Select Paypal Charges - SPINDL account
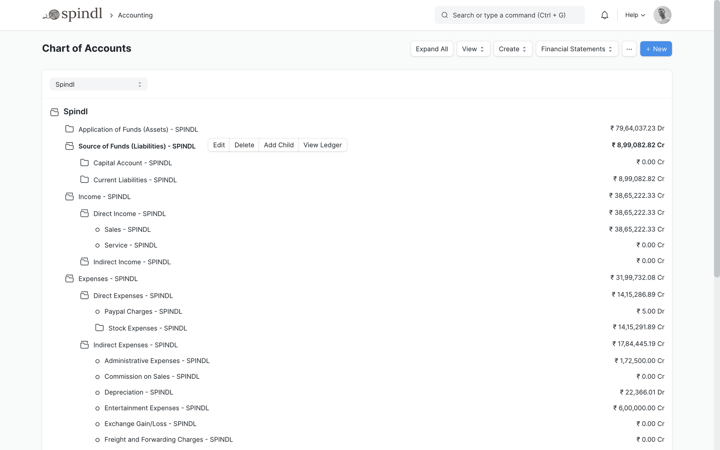The height and width of the screenshot is (450, 720). [x=143, y=312]
